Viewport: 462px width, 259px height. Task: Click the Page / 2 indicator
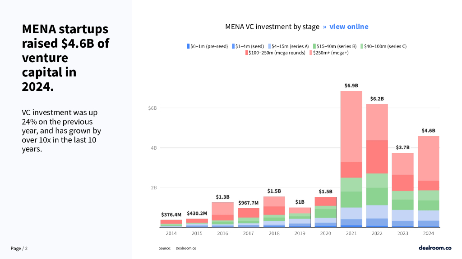(19, 249)
